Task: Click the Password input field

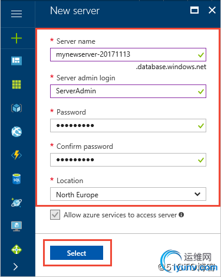Action: tap(128, 125)
